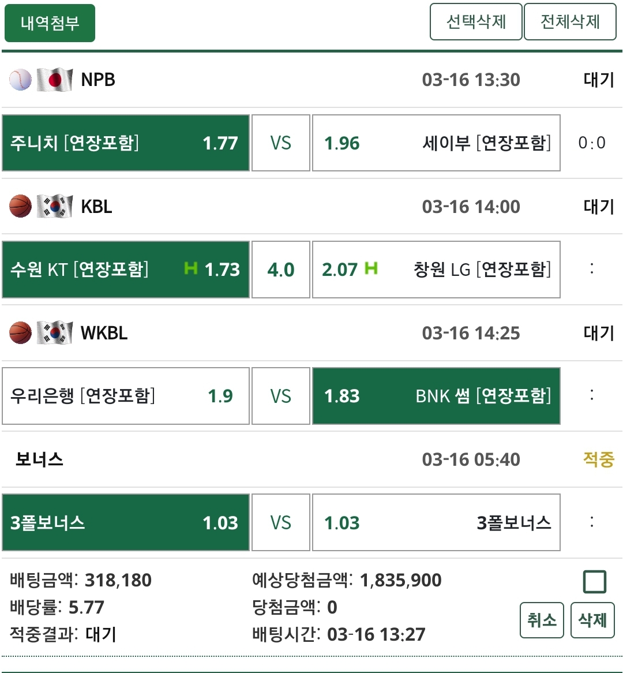Click the Korea flag next to KBL
Screen dimensions: 623x673
55,206
